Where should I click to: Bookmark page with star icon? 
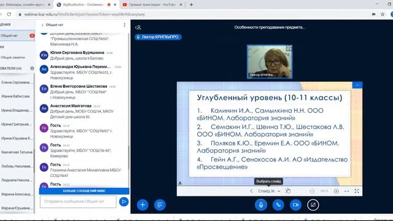pyautogui.click(x=383, y=14)
